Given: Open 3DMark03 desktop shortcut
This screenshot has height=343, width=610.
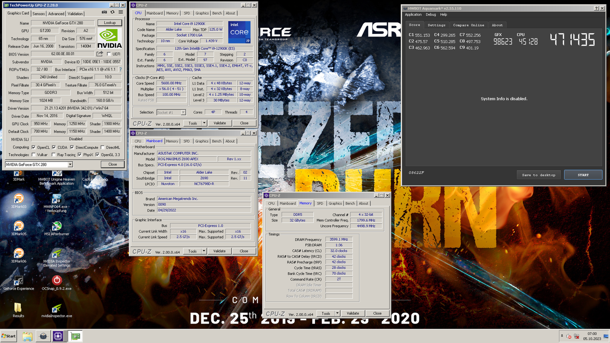Looking at the screenshot, I should point(18,201).
